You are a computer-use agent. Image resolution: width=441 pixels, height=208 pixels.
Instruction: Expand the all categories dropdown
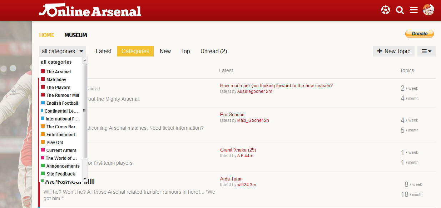pos(63,51)
